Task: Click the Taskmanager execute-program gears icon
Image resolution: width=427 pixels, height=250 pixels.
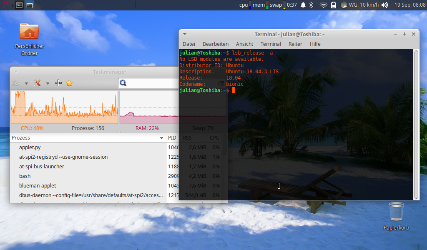Action: (x=16, y=83)
